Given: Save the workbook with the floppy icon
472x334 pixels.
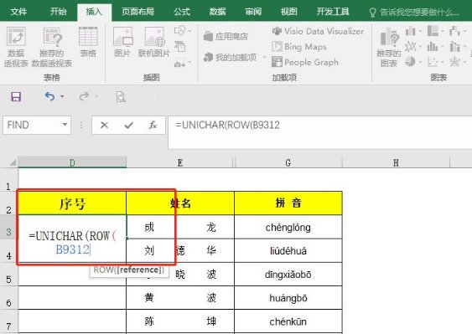Looking at the screenshot, I should pyautogui.click(x=16, y=97).
